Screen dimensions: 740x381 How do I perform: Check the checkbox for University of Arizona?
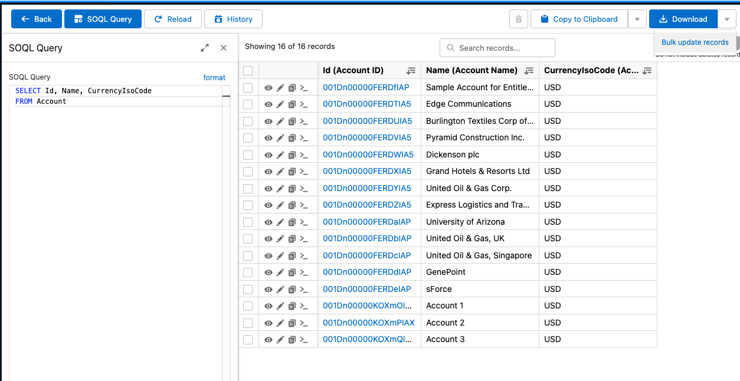coord(248,222)
